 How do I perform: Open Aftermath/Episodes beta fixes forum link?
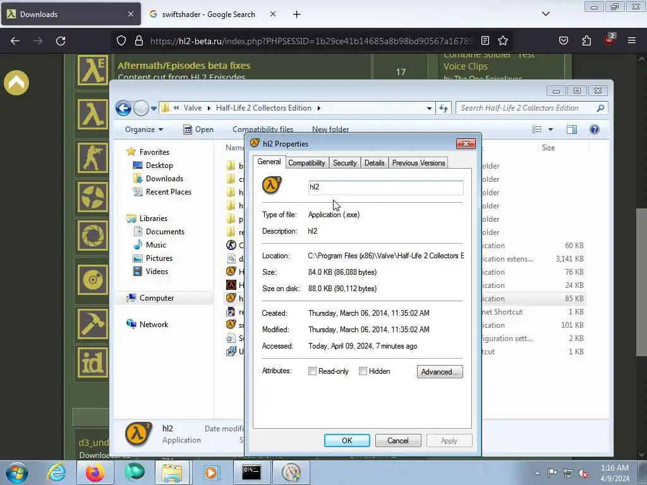click(x=184, y=66)
